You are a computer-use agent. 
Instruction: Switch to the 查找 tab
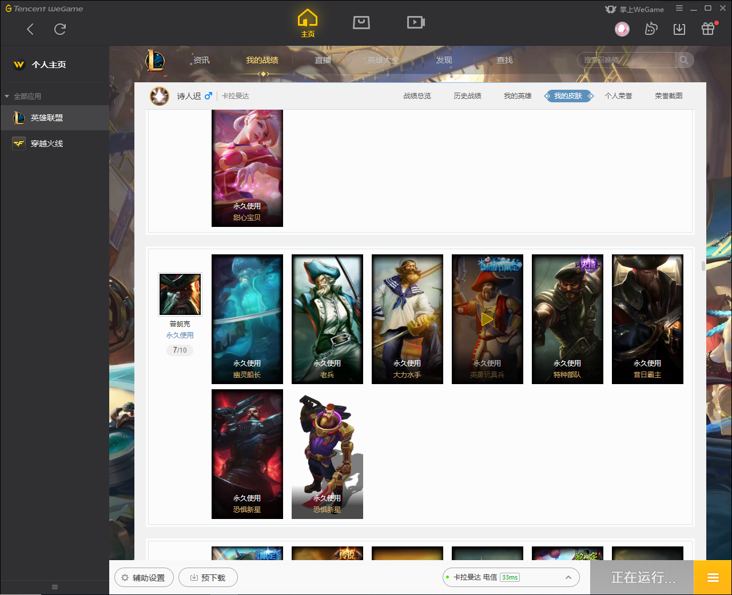pos(504,60)
